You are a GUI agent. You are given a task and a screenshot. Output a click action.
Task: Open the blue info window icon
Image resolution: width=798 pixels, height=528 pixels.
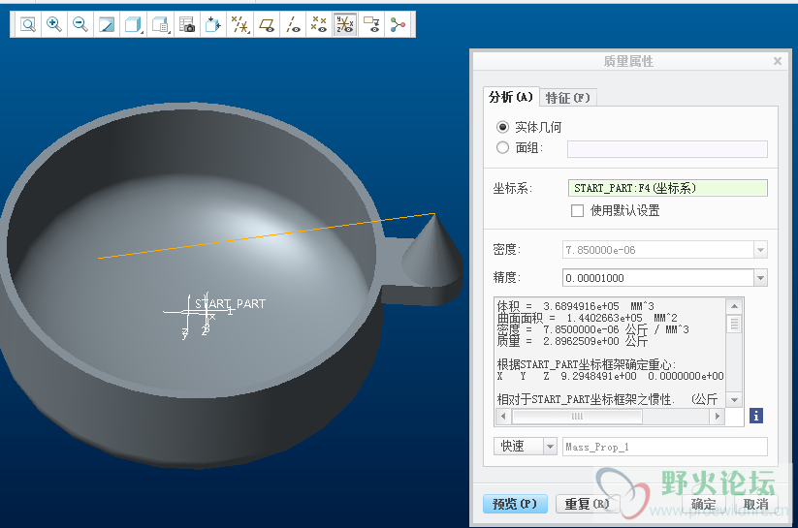click(x=755, y=416)
